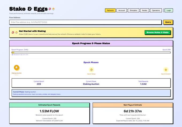Viewport: 182px width, 127px height.
Task: Click 'Rewards in 6d 21h 37m' text
Action: pyautogui.click(x=21, y=55)
